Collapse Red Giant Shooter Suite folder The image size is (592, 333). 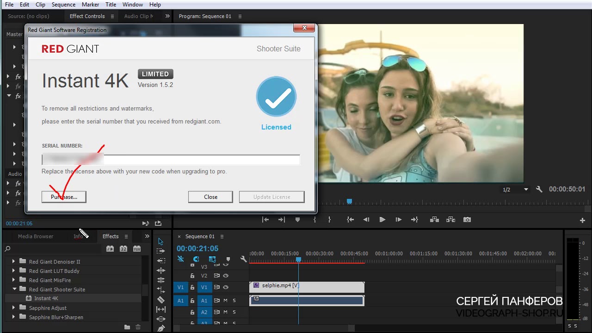point(14,289)
